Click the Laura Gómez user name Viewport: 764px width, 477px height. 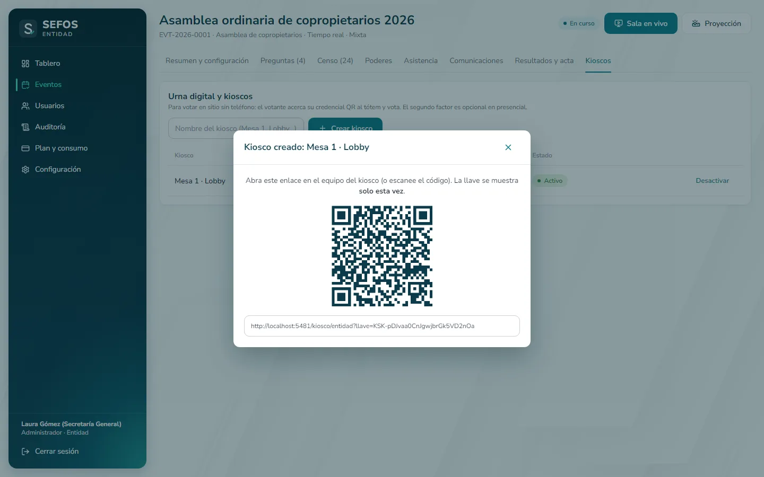[x=71, y=424]
